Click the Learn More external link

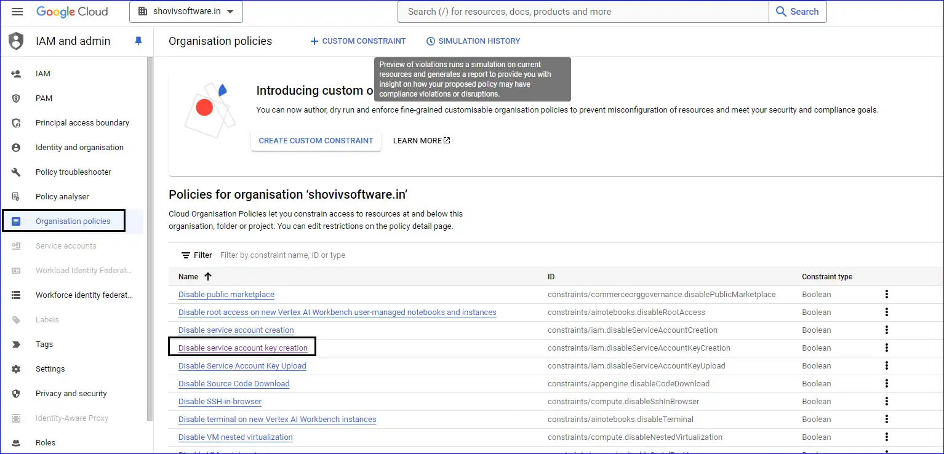point(422,141)
